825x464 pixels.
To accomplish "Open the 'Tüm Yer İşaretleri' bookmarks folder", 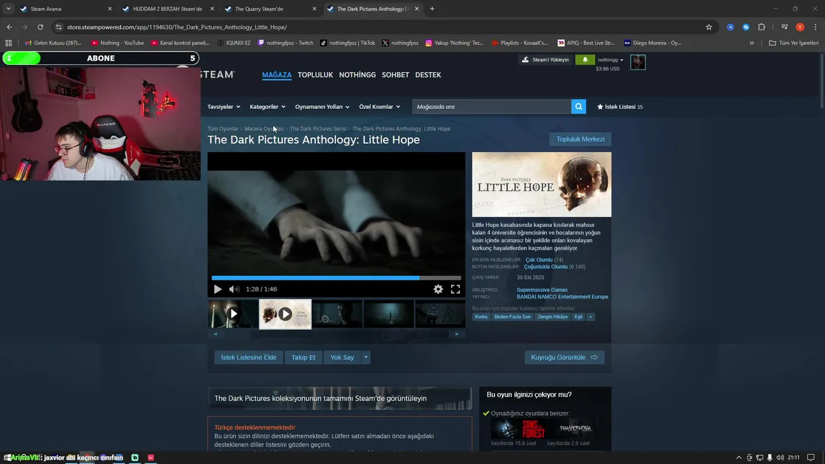I will click(793, 43).
